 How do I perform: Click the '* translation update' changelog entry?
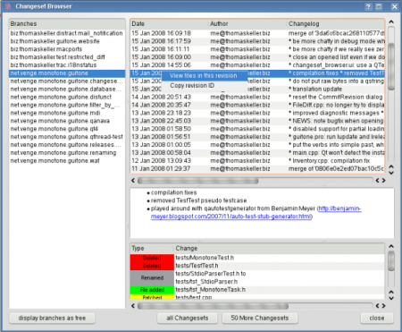pyautogui.click(x=315, y=89)
